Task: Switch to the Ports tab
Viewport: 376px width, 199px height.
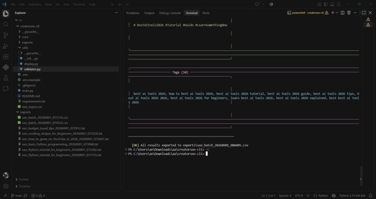Action: click(206, 13)
